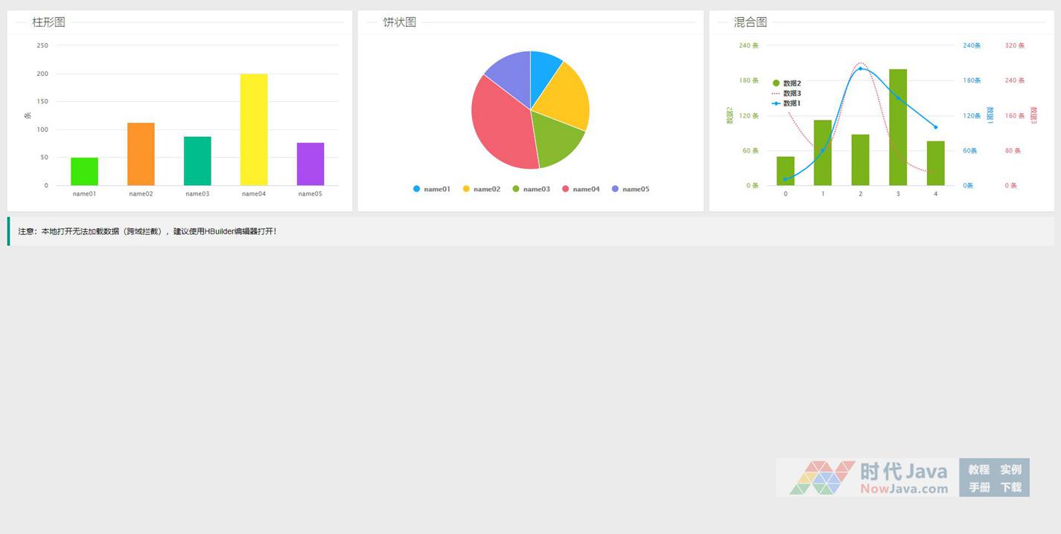Toggle name03 series in pie legend

(x=532, y=189)
